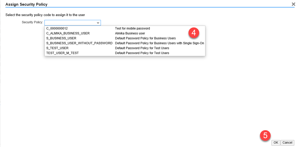Click the 'Security Policy:' label
Viewport: 299px width, 147px height.
coord(32,22)
